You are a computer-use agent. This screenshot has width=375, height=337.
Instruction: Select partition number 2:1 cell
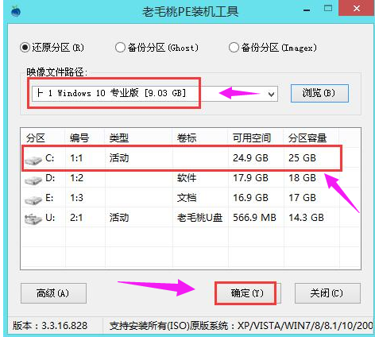tap(76, 218)
